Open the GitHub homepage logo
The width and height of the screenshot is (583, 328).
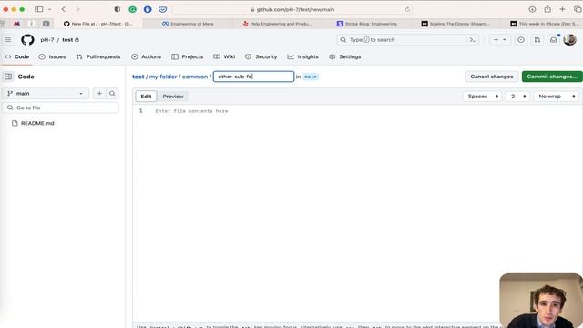[27, 40]
